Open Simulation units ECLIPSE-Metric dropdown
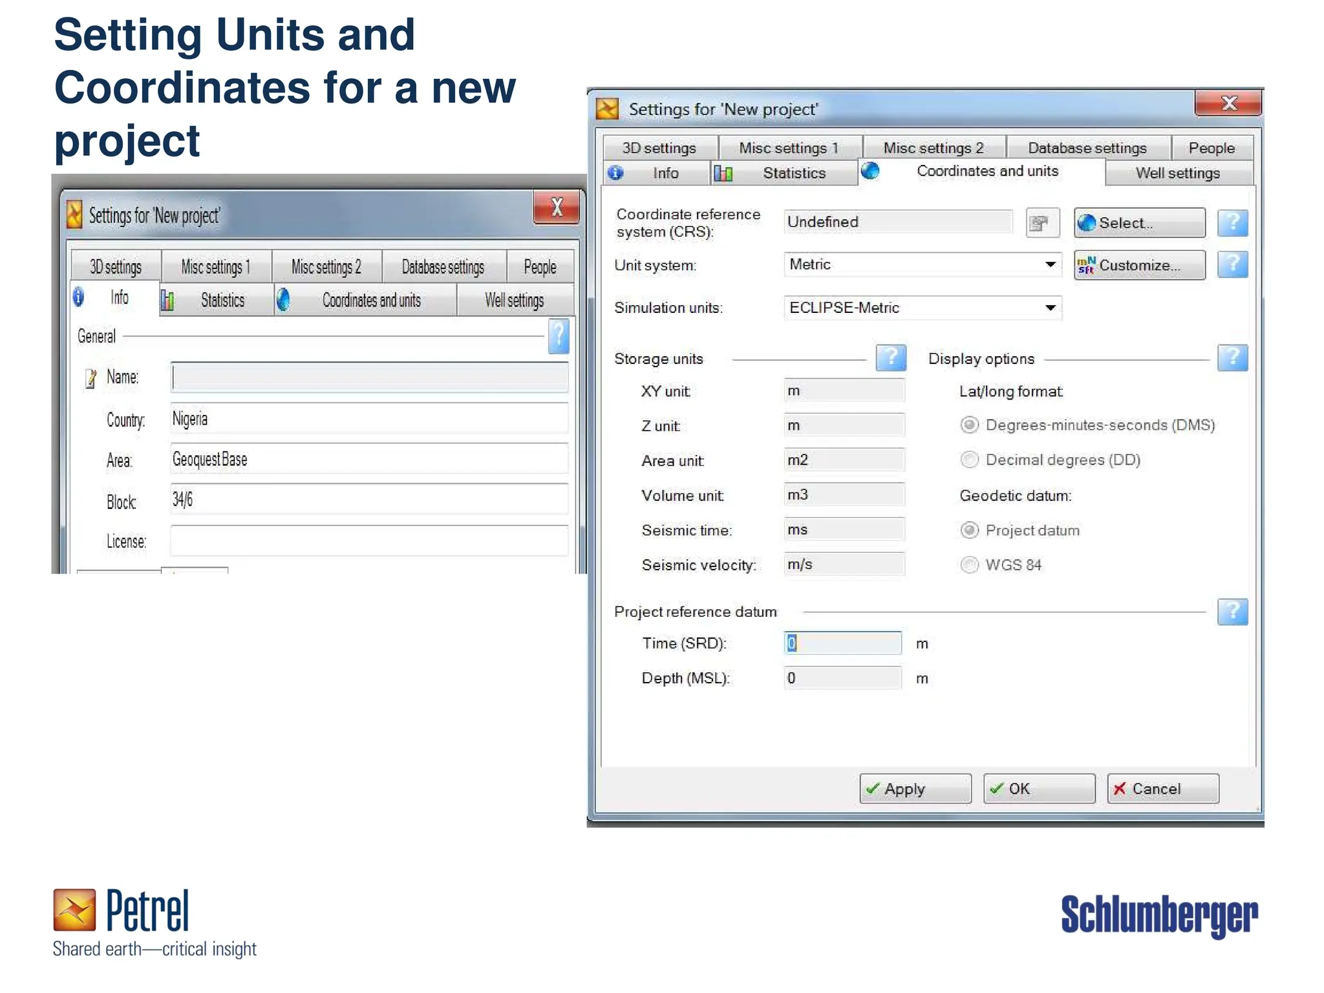1324x993 pixels. 1050,308
